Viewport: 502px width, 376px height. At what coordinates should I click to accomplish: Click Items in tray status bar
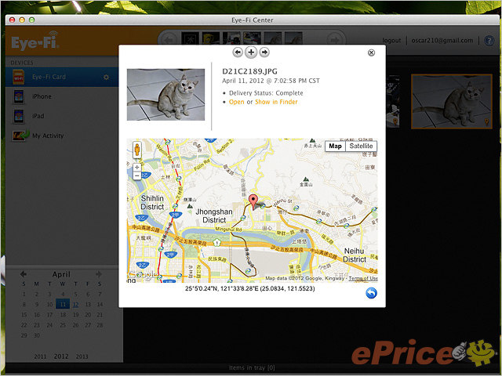coord(252,367)
